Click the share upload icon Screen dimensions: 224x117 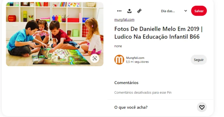(129, 11)
